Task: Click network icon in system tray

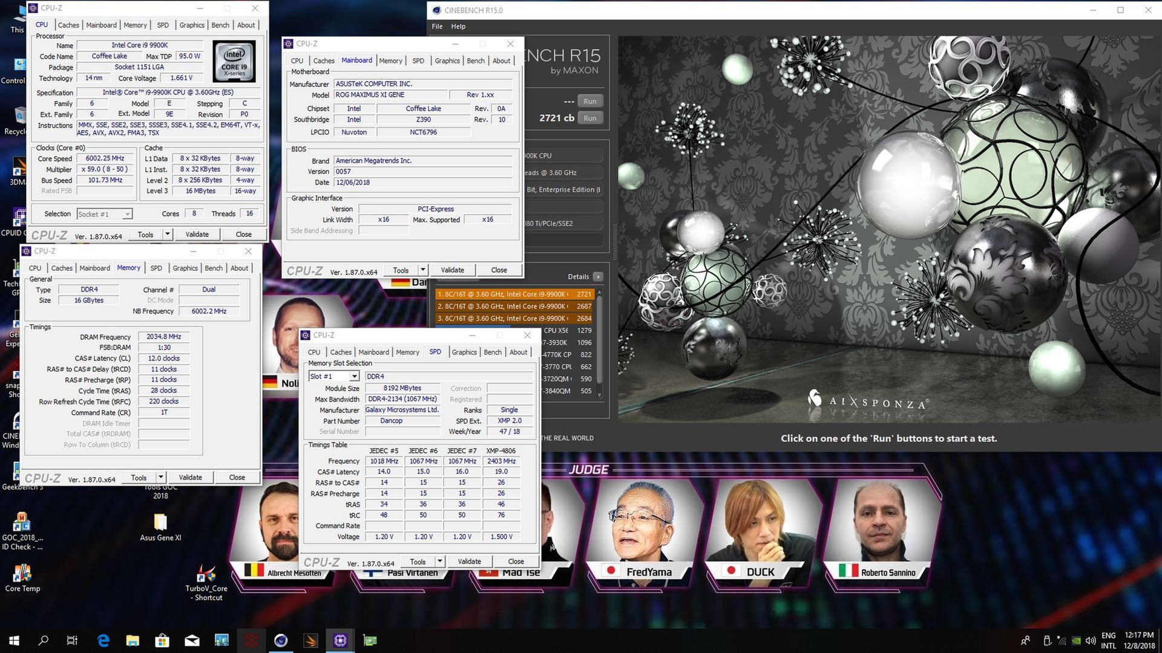Action: pyautogui.click(x=1062, y=640)
